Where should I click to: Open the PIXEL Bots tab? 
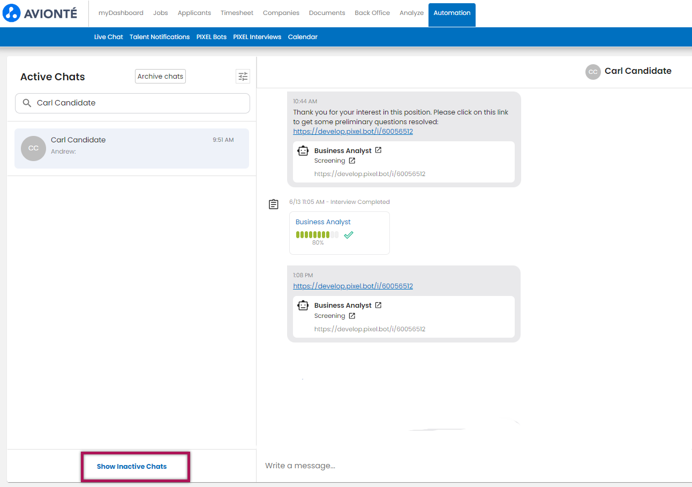[211, 37]
